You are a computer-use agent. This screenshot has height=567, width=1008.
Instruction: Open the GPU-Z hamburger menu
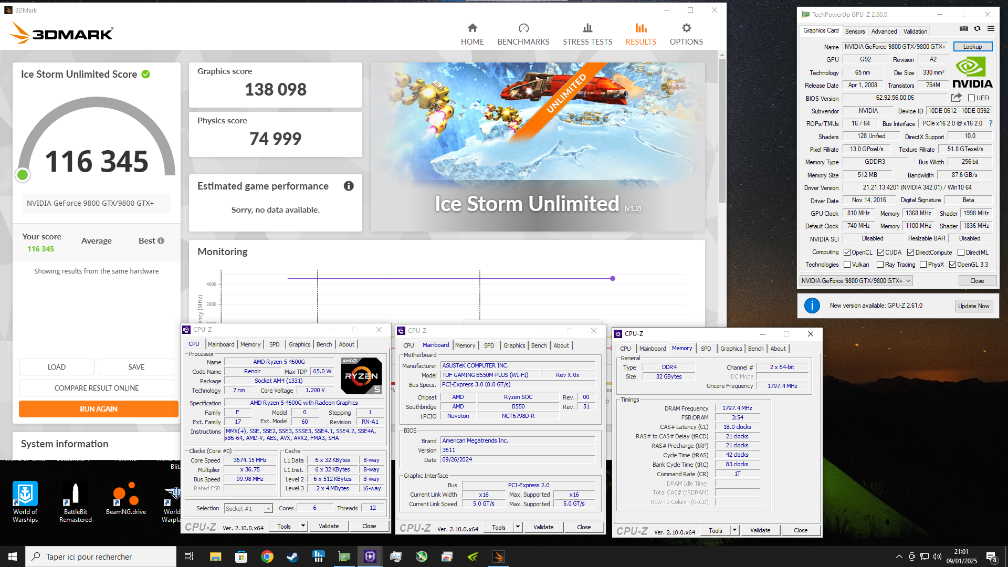(x=991, y=29)
